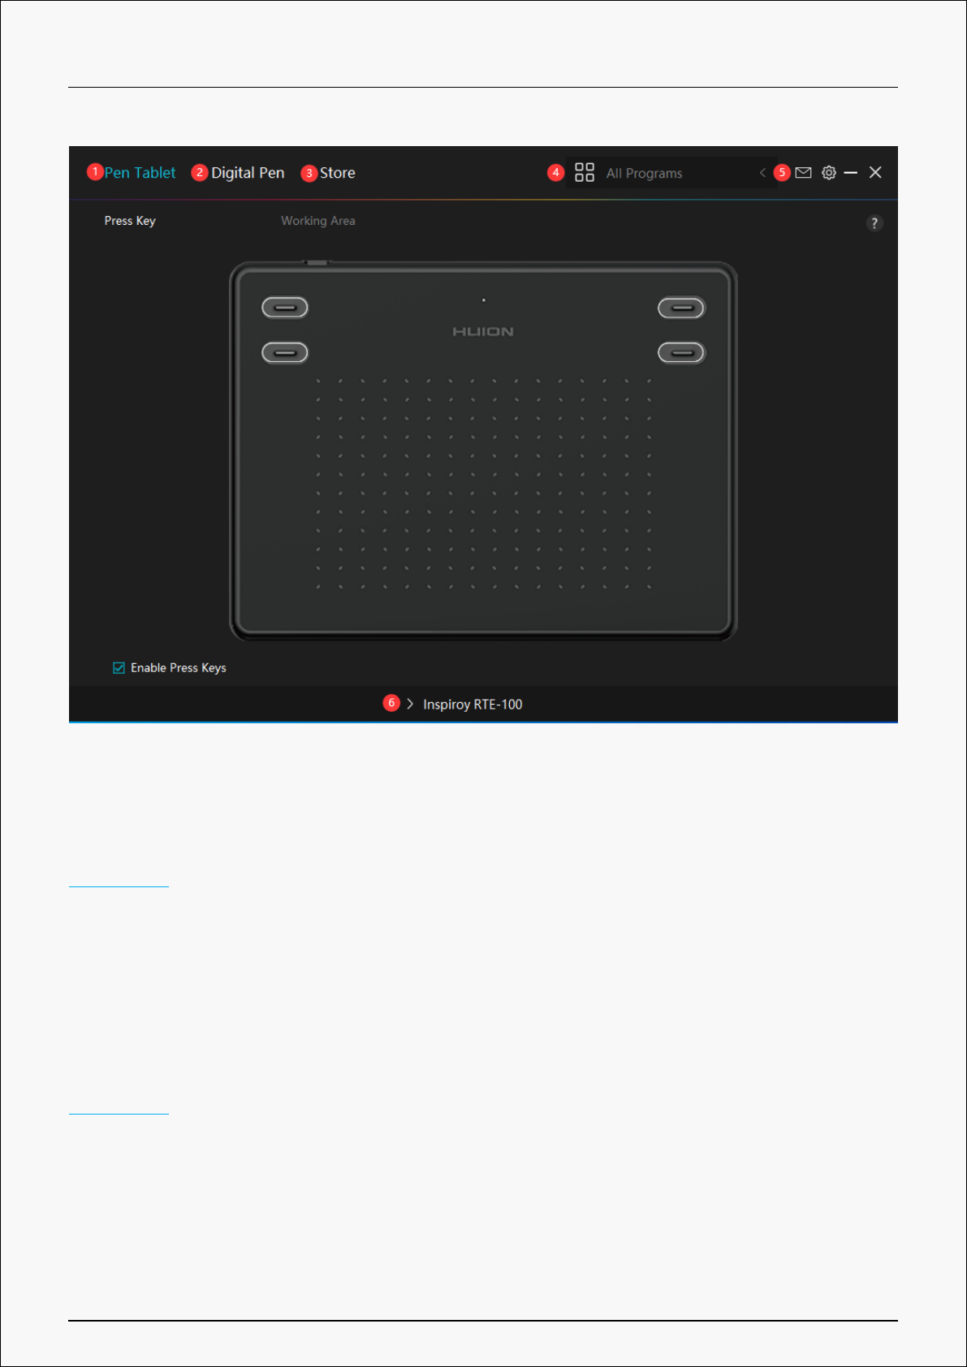Select the Press Key sub-tab

pos(130,221)
